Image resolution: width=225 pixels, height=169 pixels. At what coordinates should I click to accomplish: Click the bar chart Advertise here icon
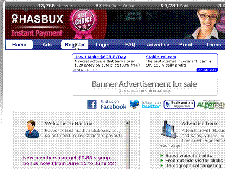169,129
